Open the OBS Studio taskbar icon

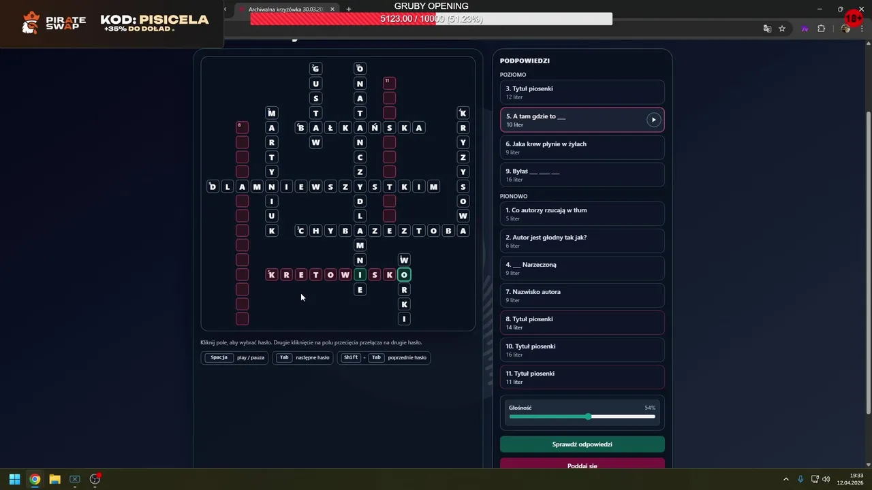pyautogui.click(x=95, y=479)
